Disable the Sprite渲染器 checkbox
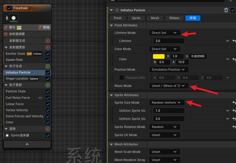The width and height of the screenshot is (236, 163). 48,135
